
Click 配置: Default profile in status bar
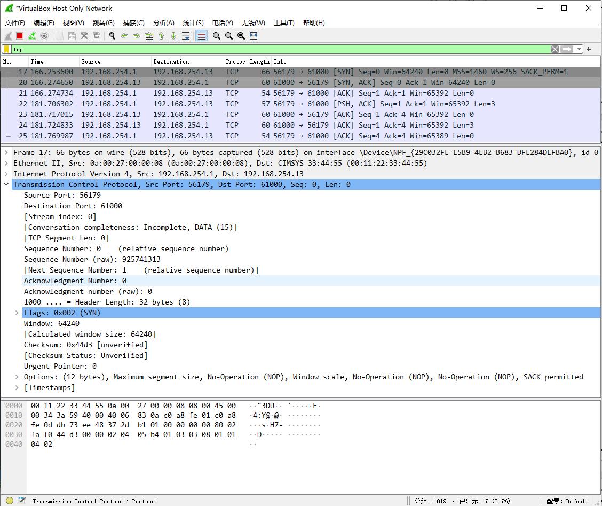pos(567,501)
